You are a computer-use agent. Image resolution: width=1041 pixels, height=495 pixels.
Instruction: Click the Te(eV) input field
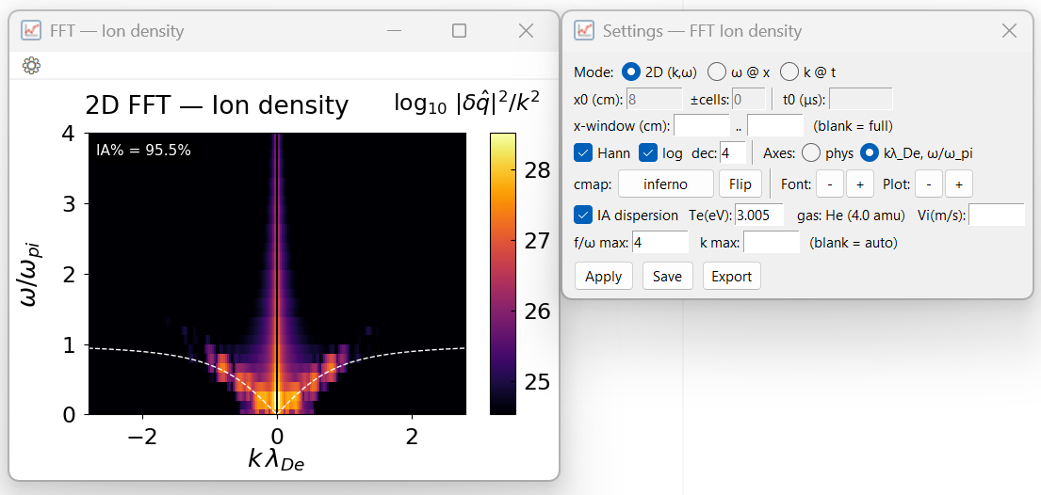pyautogui.click(x=758, y=215)
